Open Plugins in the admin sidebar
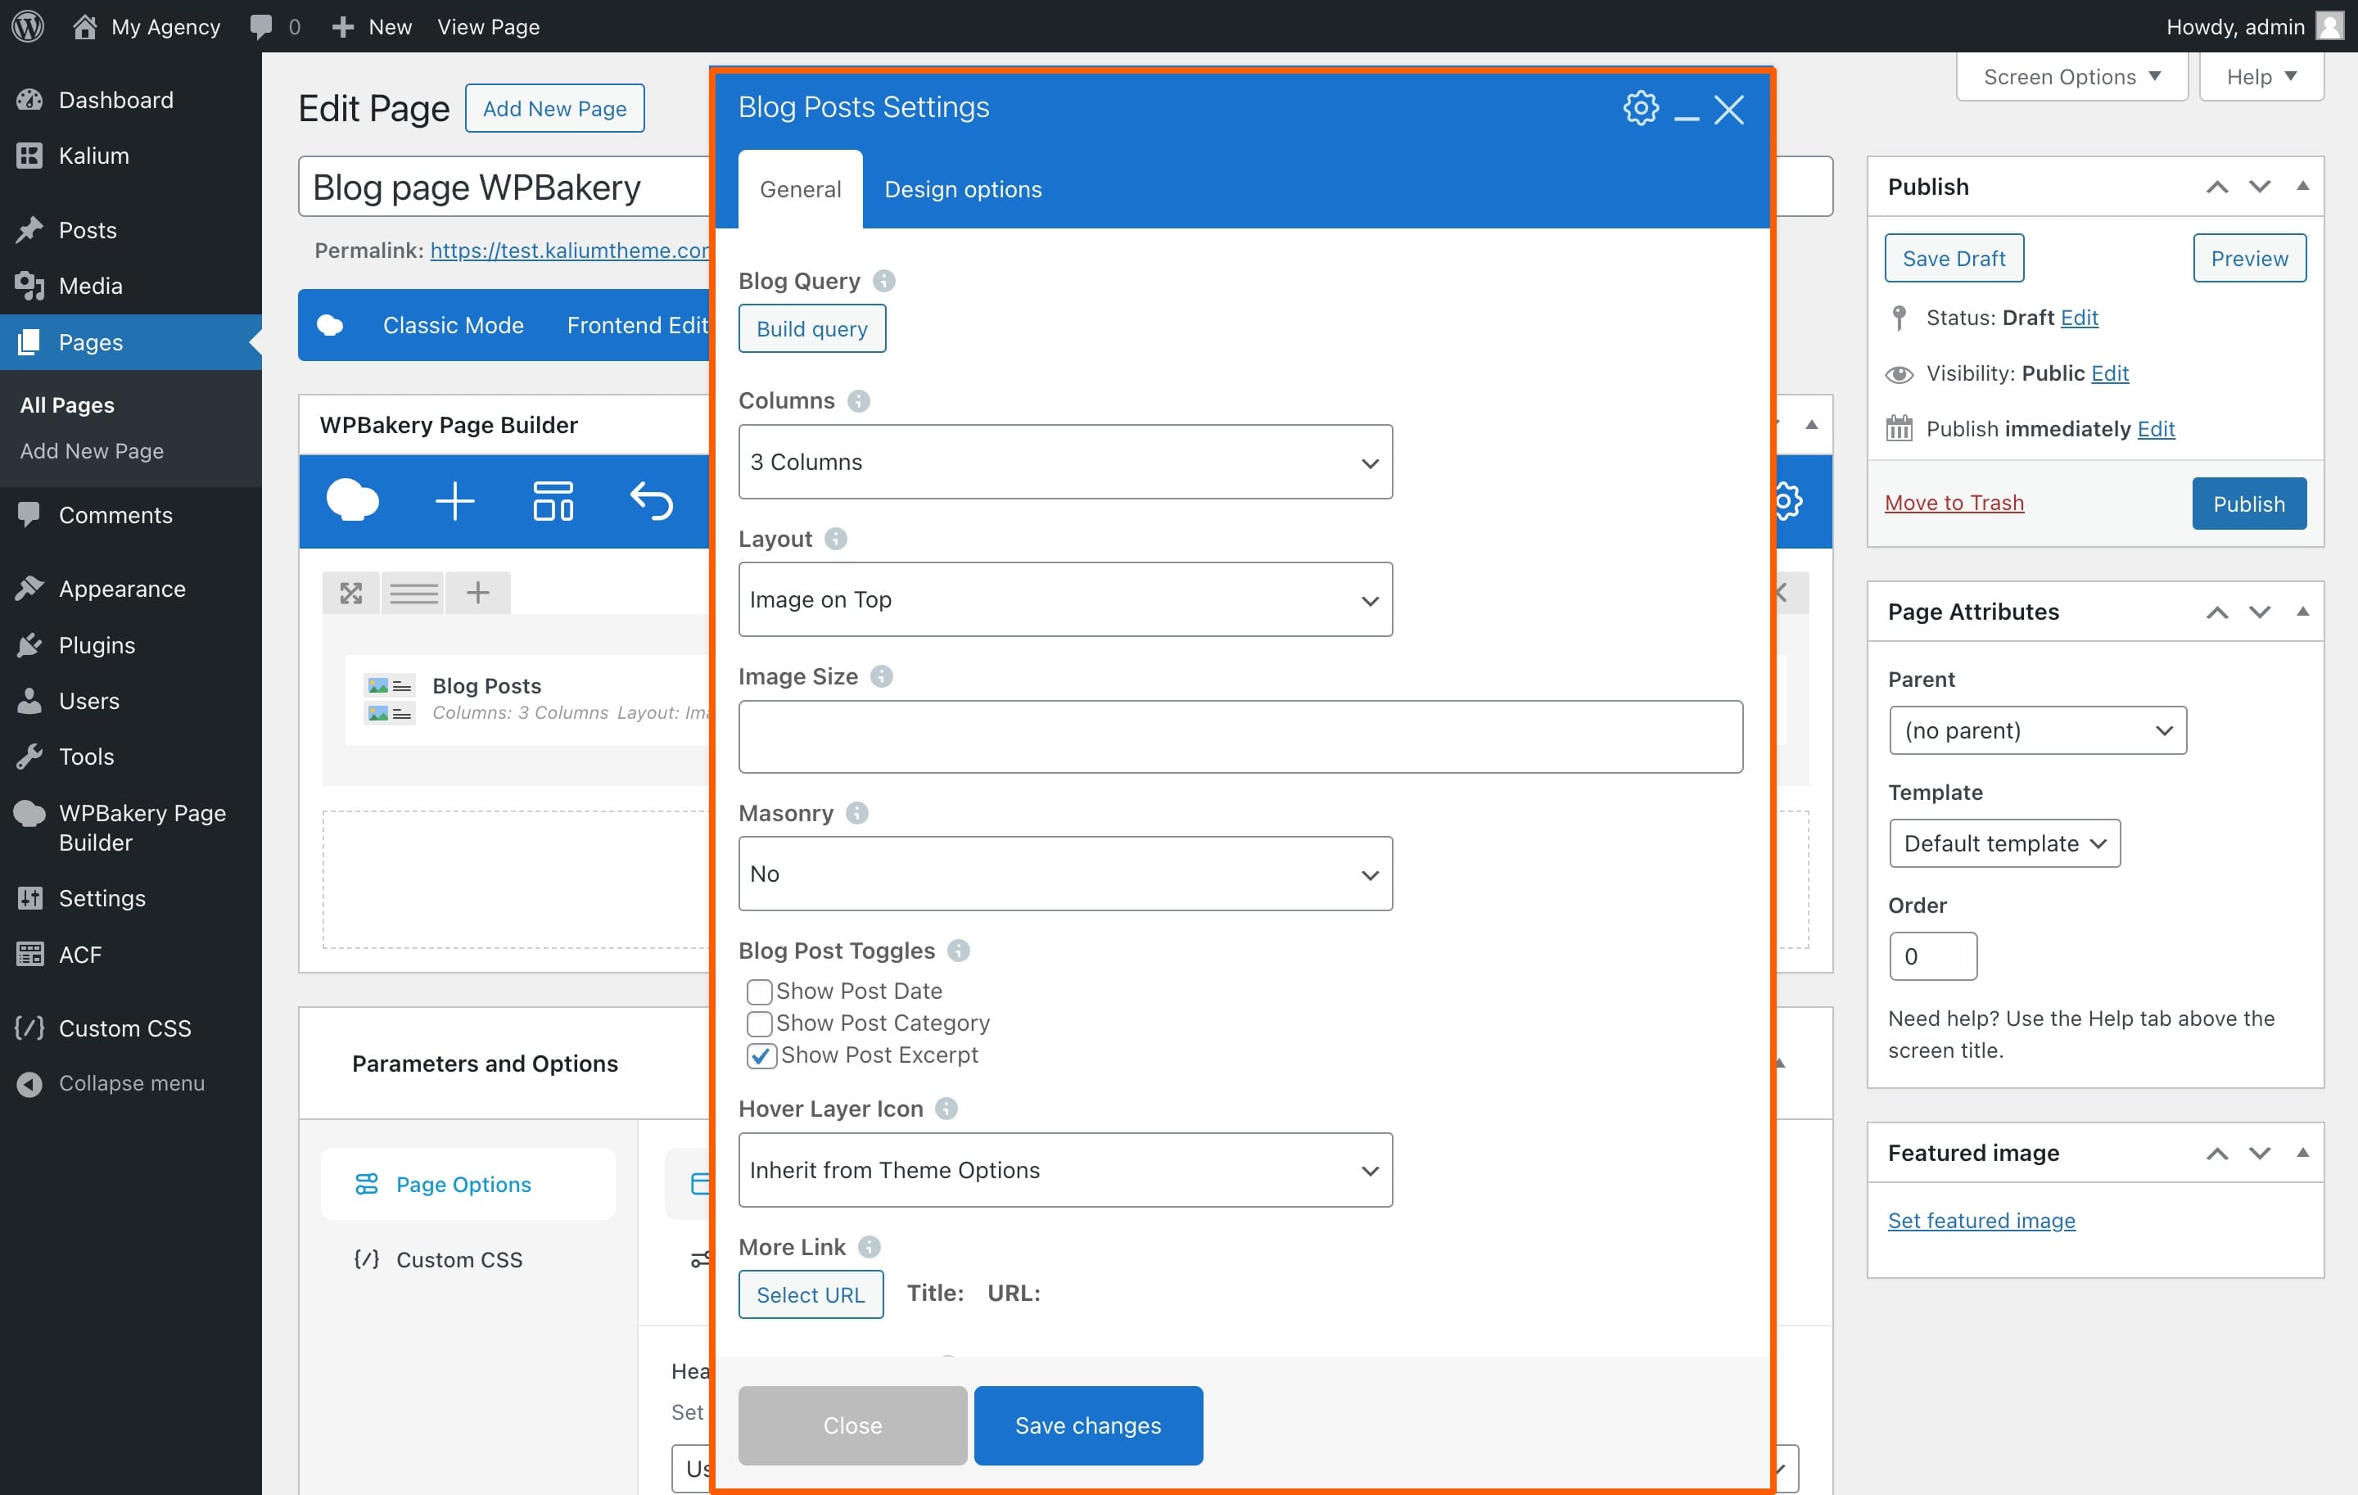The height and width of the screenshot is (1495, 2358). pyautogui.click(x=97, y=645)
